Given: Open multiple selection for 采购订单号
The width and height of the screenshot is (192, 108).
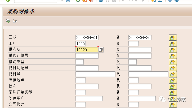Looking at the screenshot, I should (173, 56).
